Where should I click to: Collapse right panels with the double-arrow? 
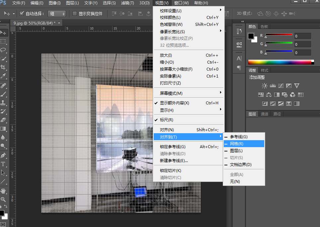tap(242, 21)
